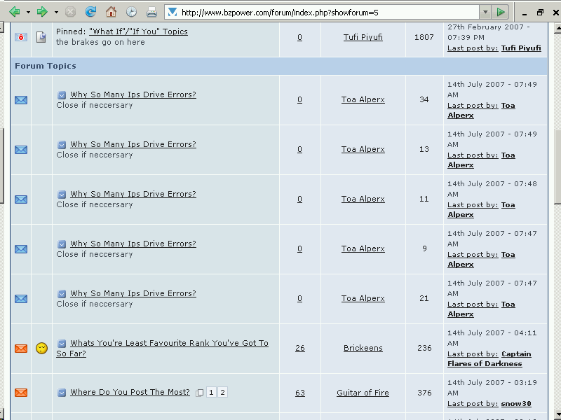The height and width of the screenshot is (420, 561).
Task: Go forward with the green forward arrow
Action: click(x=42, y=12)
